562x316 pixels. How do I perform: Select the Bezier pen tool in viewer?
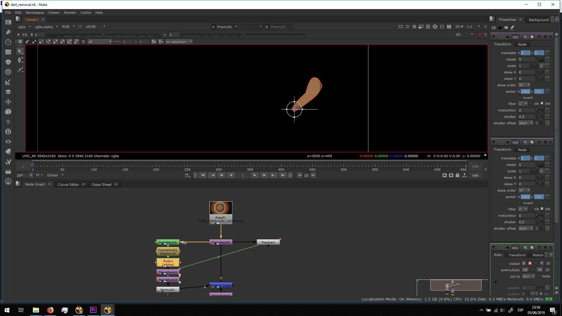coord(20,60)
